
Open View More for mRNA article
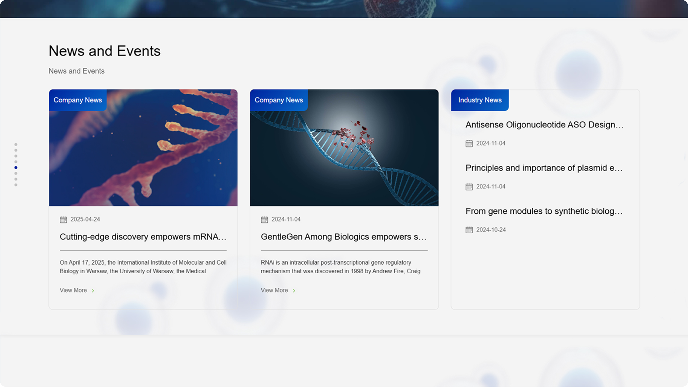(x=73, y=290)
